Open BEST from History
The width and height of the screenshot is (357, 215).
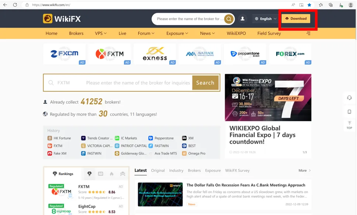[x=189, y=146]
